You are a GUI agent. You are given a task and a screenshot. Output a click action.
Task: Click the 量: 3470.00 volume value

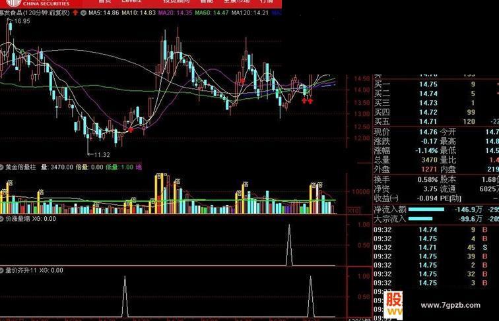tap(57, 167)
